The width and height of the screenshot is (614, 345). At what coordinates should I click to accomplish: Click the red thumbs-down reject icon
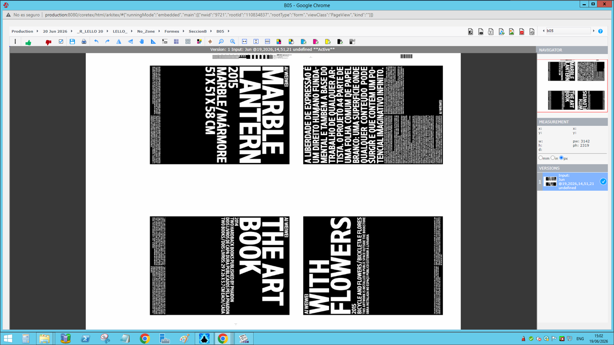[48, 42]
